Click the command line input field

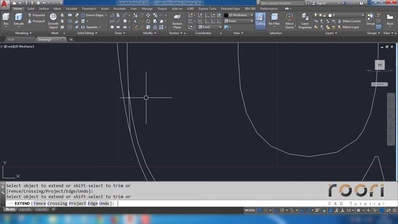point(201,203)
